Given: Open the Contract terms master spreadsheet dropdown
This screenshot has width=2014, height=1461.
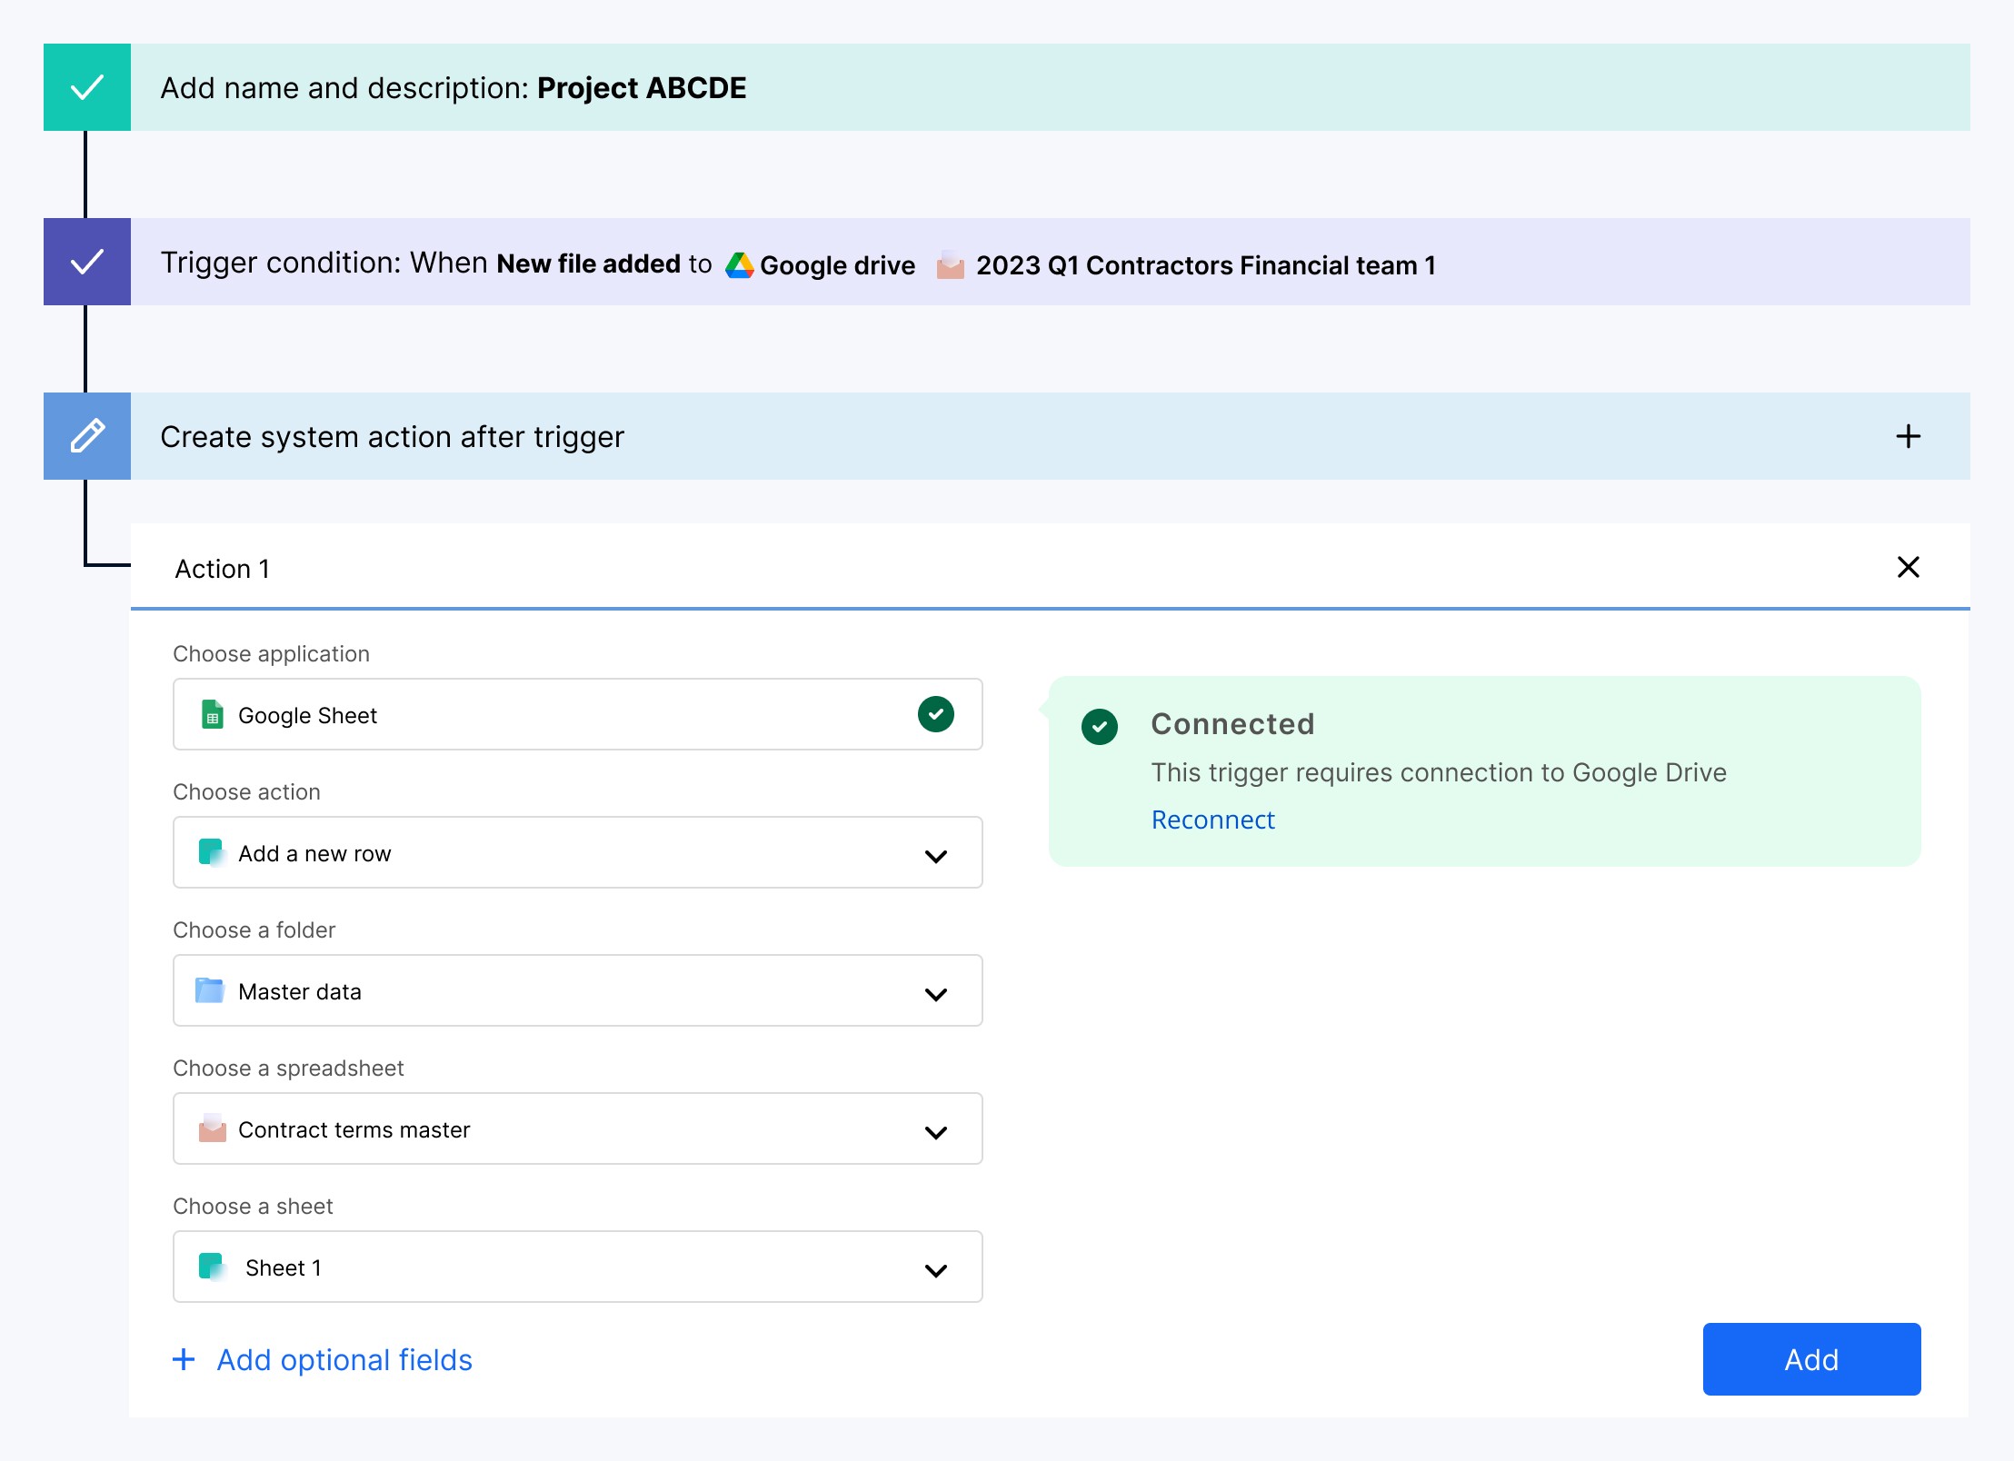Looking at the screenshot, I should (936, 1131).
